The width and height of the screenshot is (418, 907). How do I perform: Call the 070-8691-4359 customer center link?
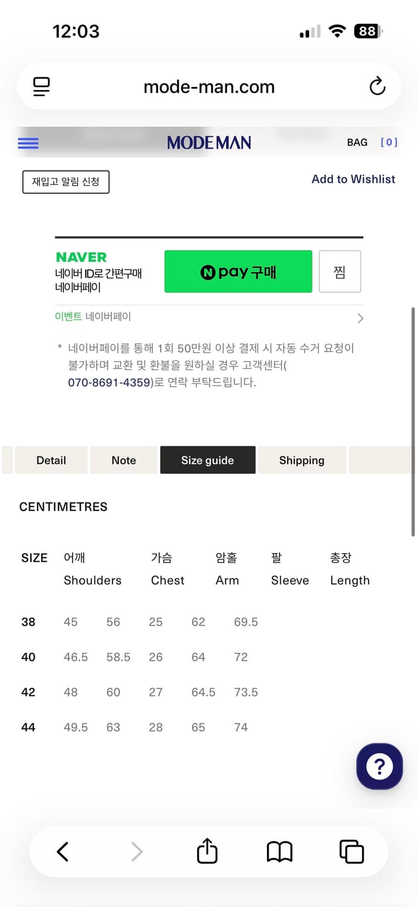pyautogui.click(x=109, y=382)
